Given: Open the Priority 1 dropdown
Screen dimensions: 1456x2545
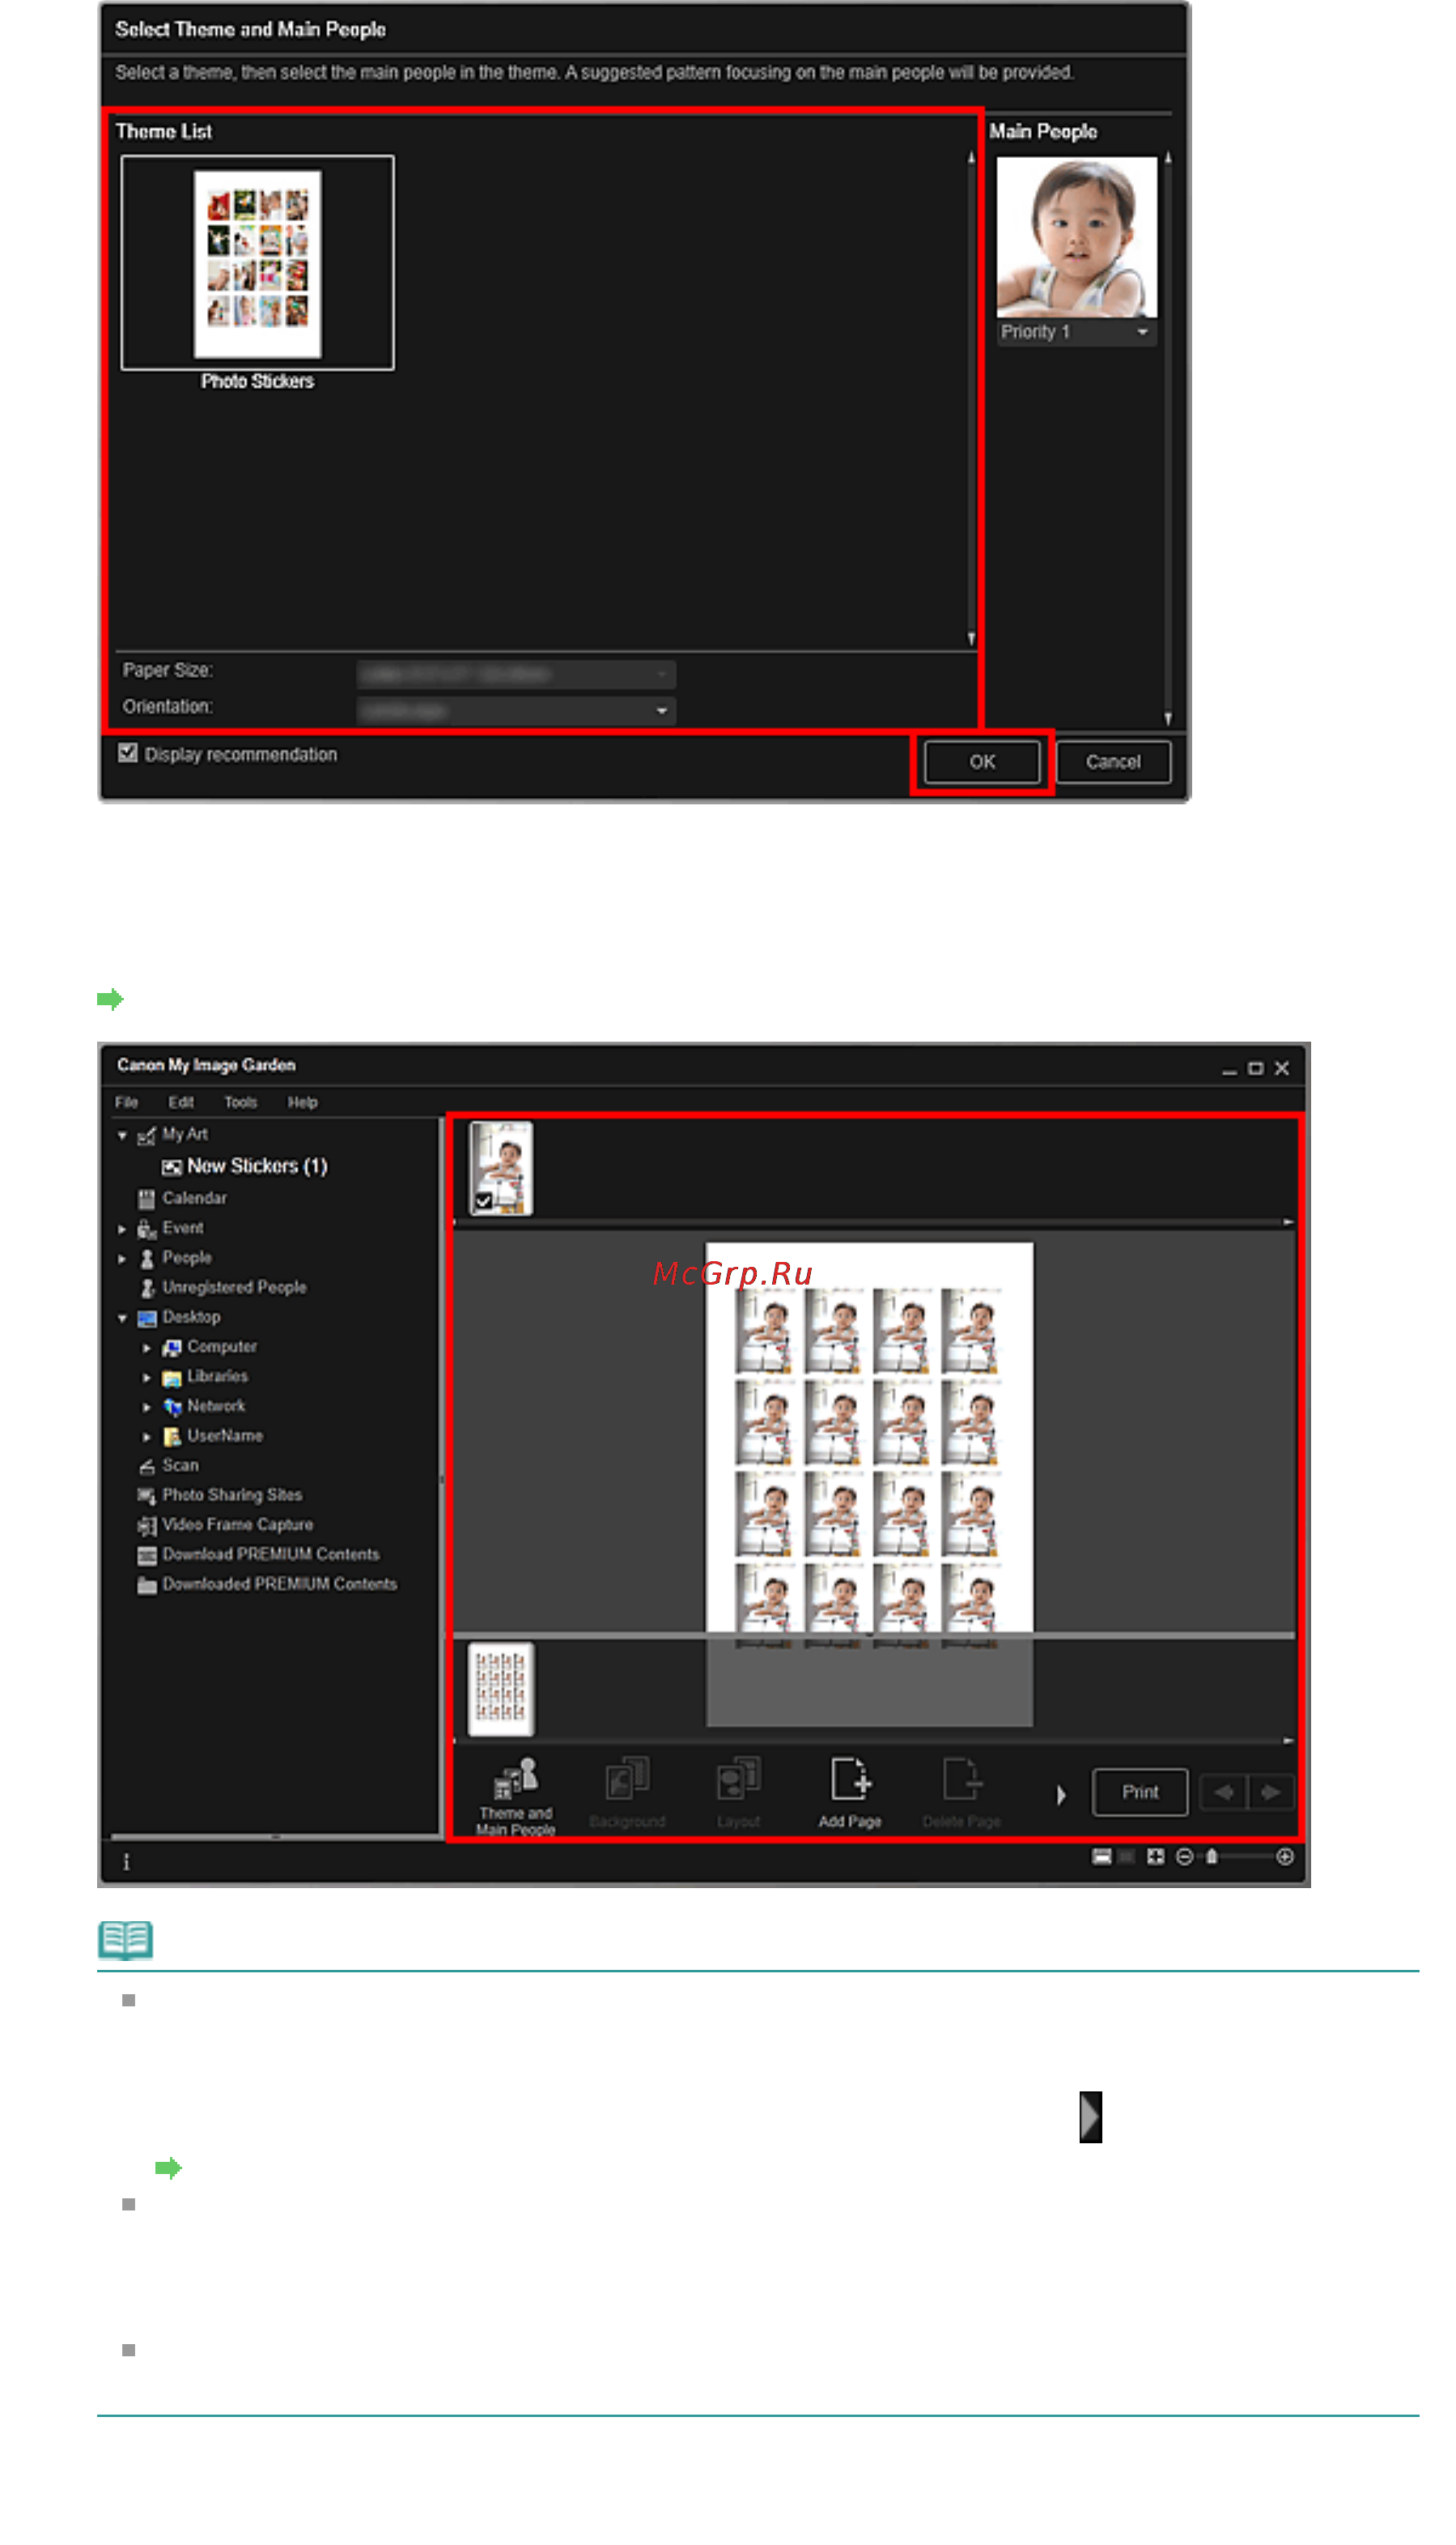Looking at the screenshot, I should click(x=1077, y=332).
